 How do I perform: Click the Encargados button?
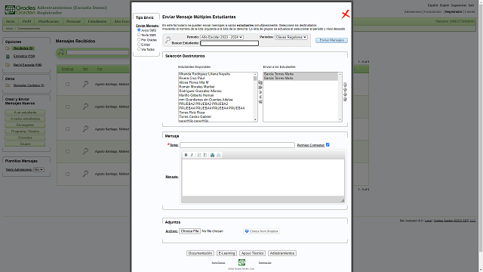click(25, 125)
